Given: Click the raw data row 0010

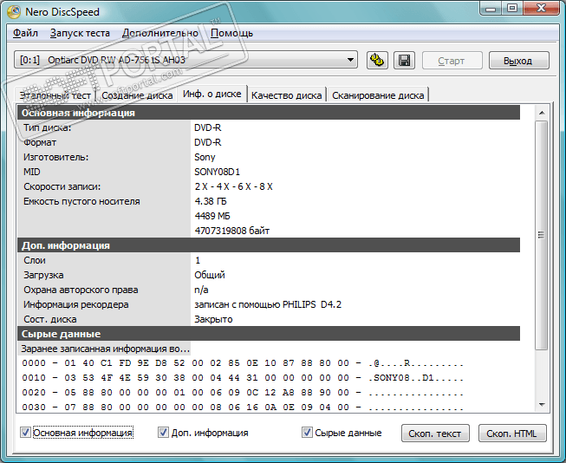Looking at the screenshot, I should click(243, 378).
